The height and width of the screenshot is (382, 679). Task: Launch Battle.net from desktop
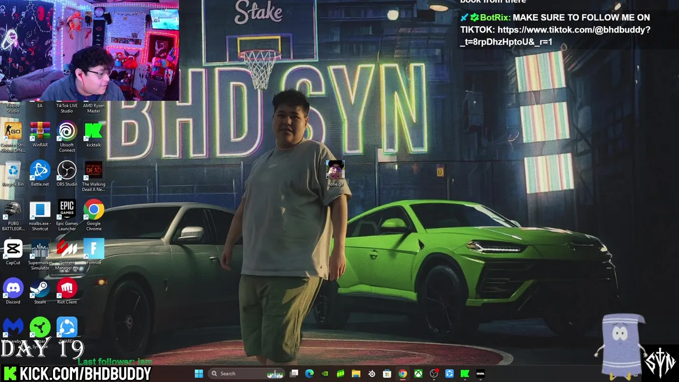pos(40,174)
